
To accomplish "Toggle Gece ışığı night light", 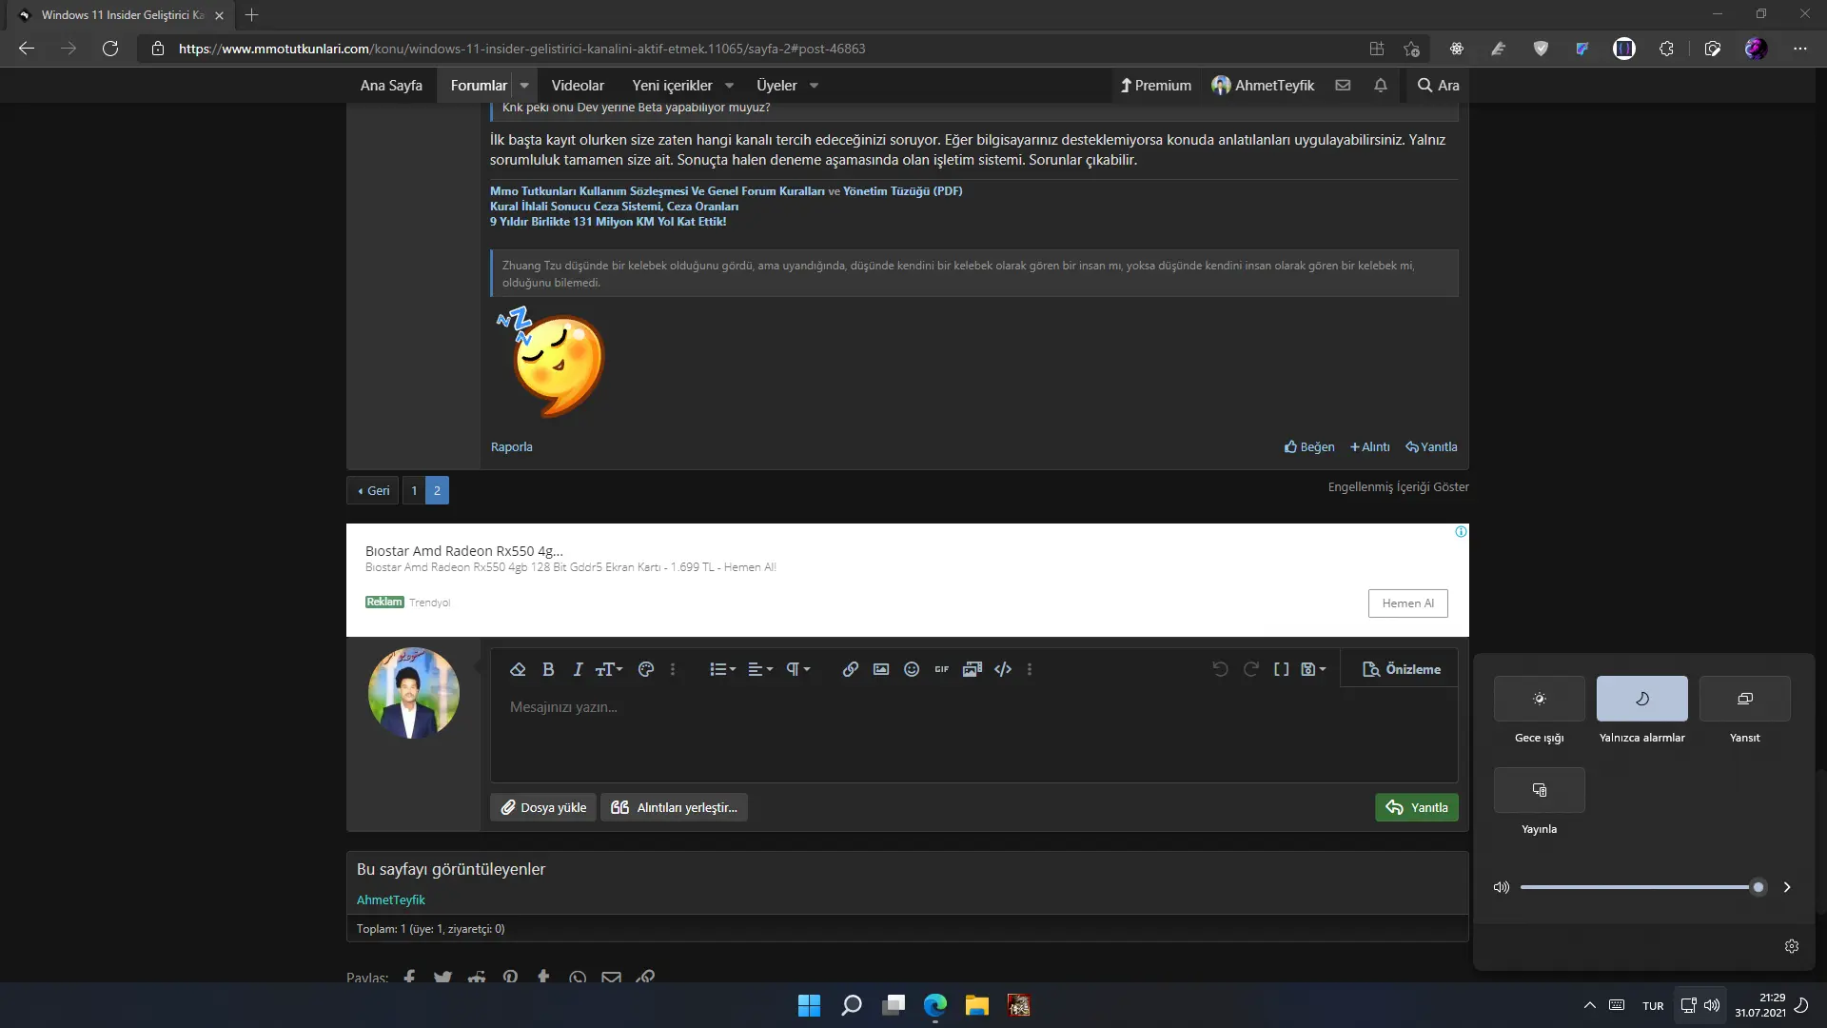I will click(x=1539, y=699).
